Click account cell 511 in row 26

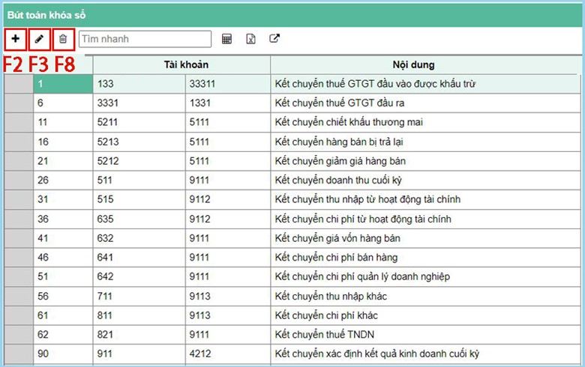pos(139,181)
